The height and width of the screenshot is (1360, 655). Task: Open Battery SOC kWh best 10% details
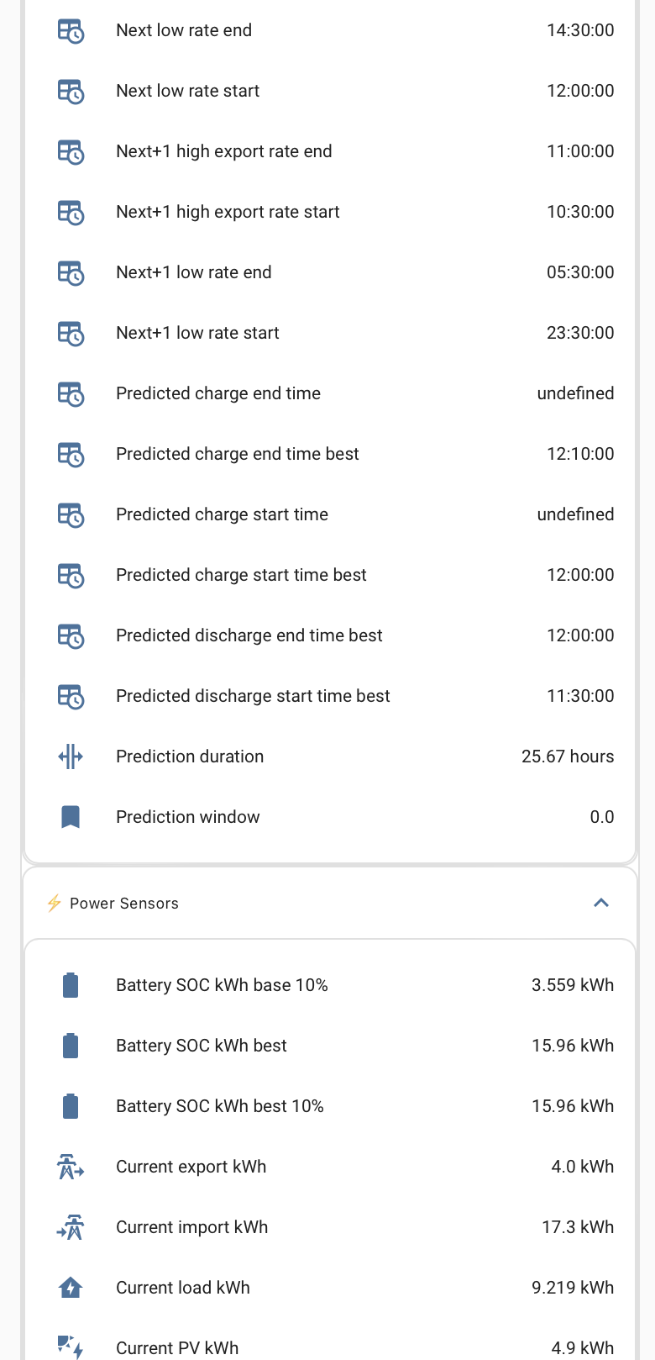coord(330,1106)
